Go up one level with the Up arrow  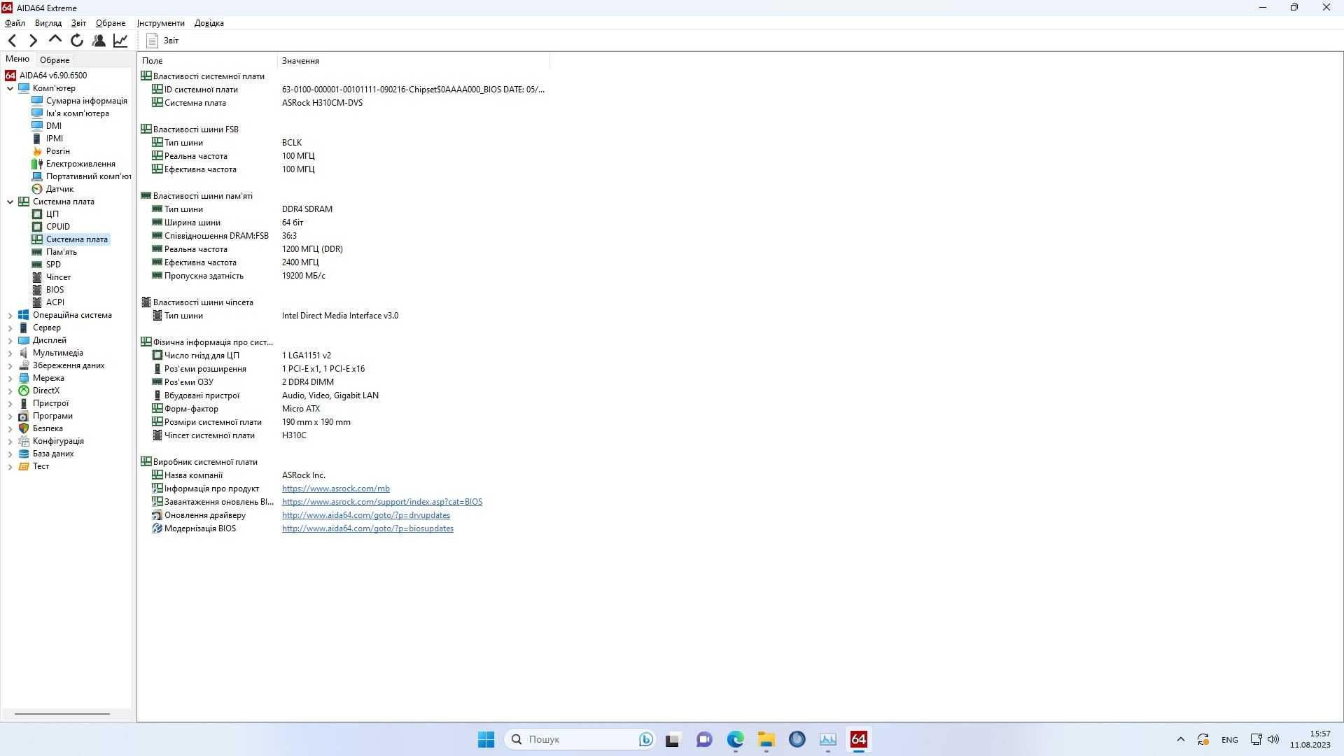tap(55, 40)
